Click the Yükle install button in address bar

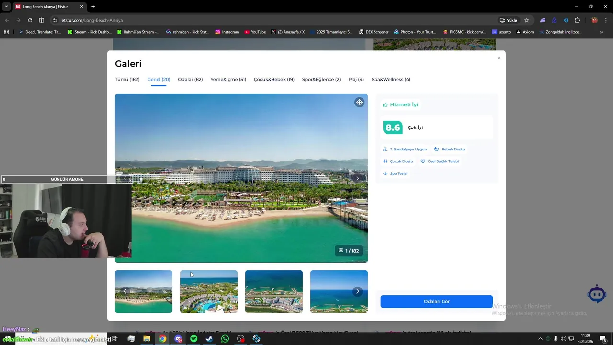(x=508, y=20)
